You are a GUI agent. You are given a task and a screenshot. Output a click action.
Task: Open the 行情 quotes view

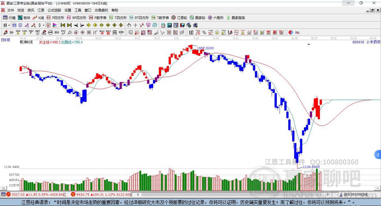9,18
